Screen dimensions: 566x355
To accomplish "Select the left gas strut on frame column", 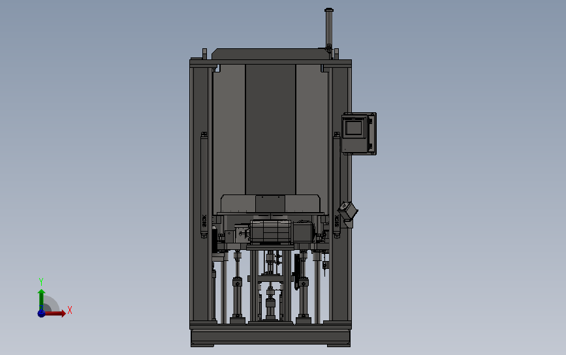I will click(204, 185).
